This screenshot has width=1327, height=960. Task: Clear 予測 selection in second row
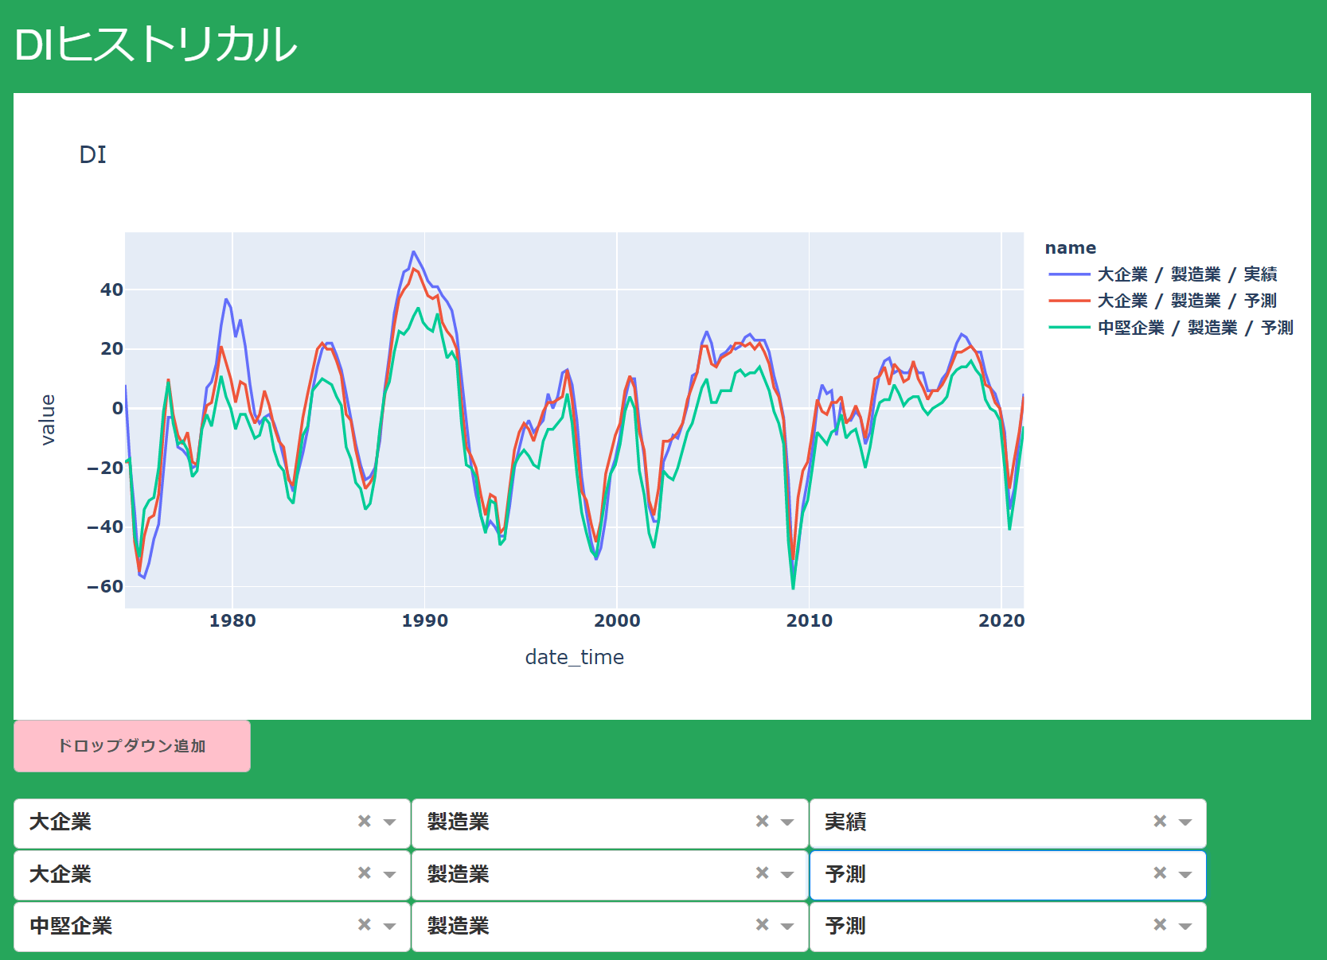pos(1161,873)
